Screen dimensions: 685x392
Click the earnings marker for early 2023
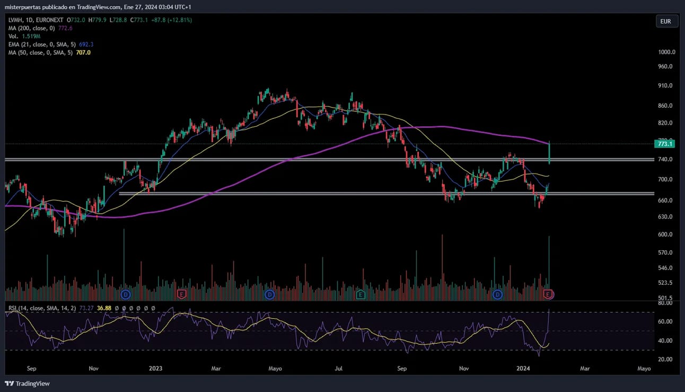pyautogui.click(x=182, y=294)
